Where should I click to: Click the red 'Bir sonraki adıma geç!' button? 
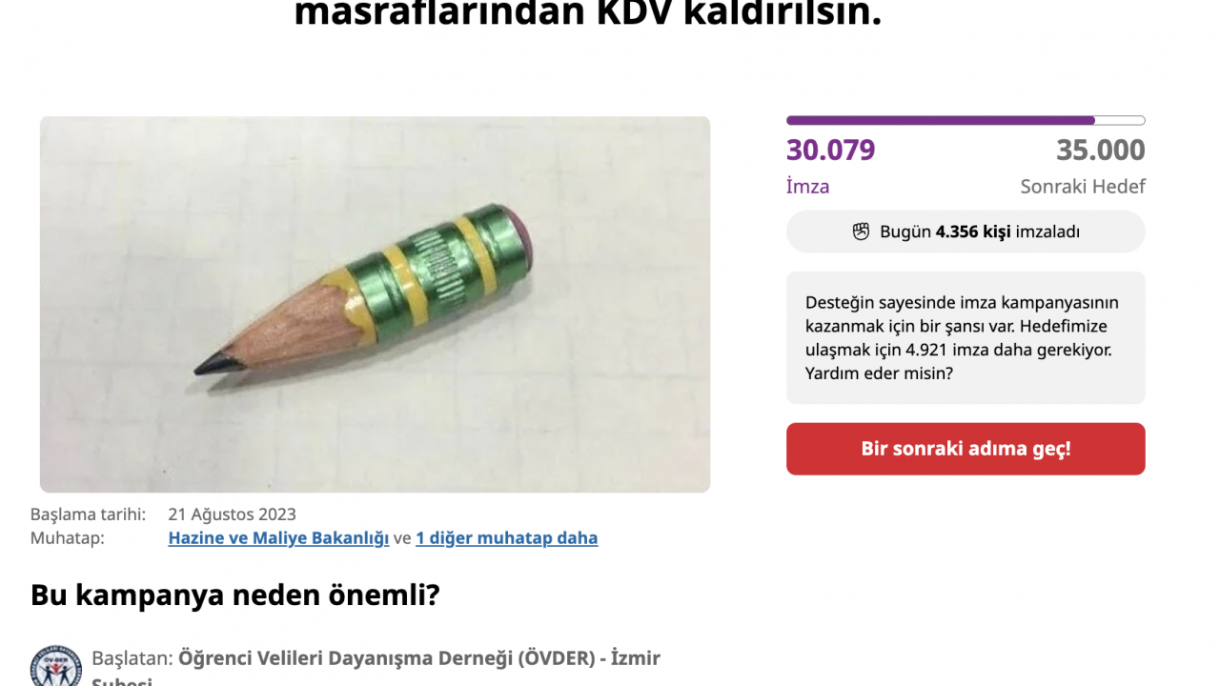tap(966, 449)
